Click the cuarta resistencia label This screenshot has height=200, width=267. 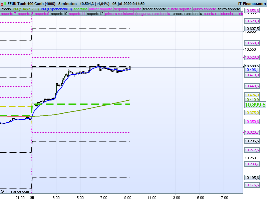218,14
